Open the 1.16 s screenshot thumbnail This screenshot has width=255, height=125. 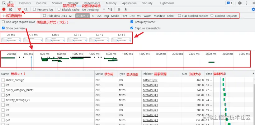[x=55, y=40]
